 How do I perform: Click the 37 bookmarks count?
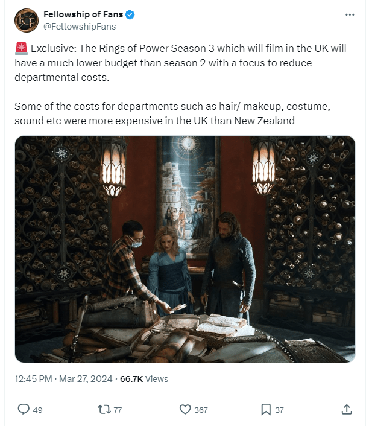pos(279,410)
